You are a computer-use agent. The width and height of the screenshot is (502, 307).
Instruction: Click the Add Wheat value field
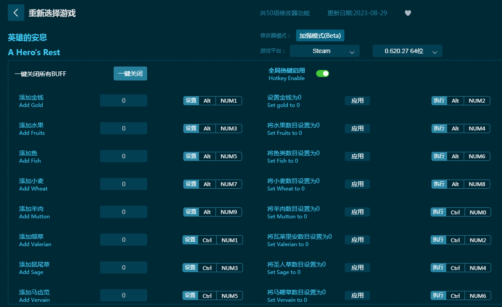coord(124,184)
